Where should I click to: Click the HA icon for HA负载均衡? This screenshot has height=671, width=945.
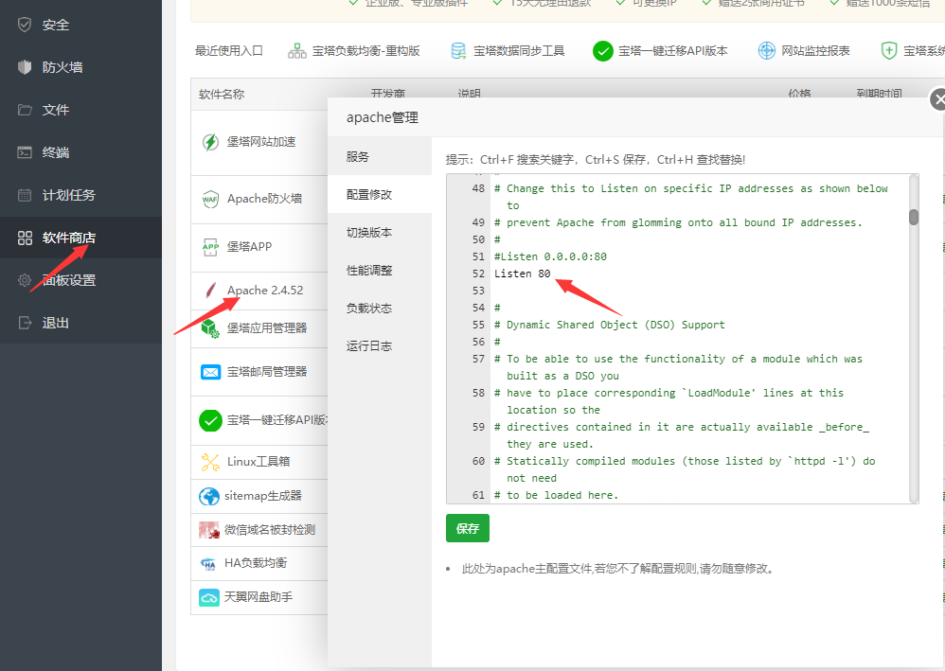pos(209,564)
